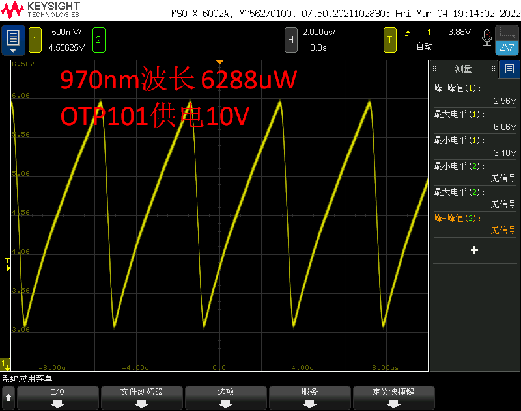Click the 最大电平(1) measurement entry
Viewport: 521px width, 411px height.
click(475, 120)
